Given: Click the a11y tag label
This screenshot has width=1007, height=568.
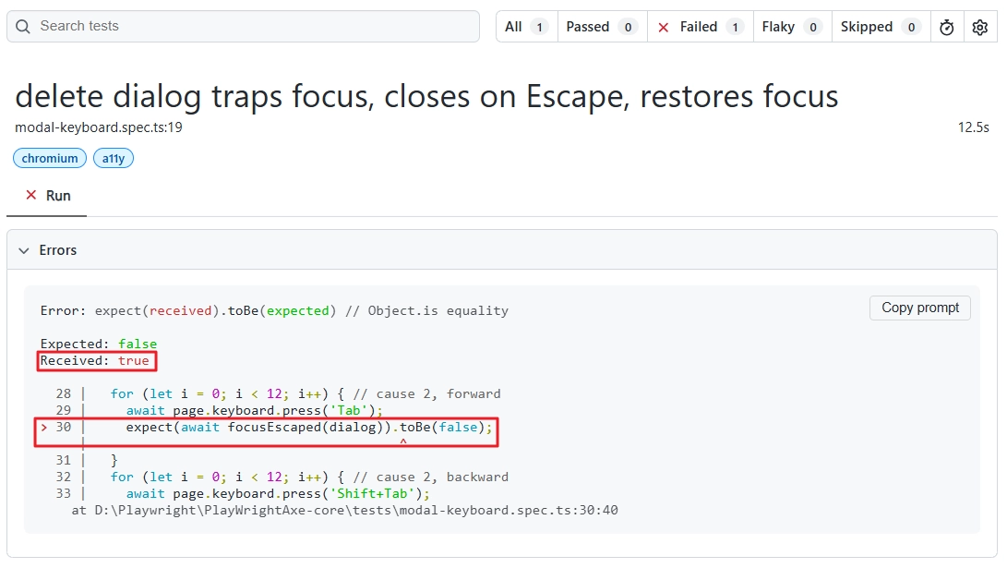Looking at the screenshot, I should [x=114, y=158].
